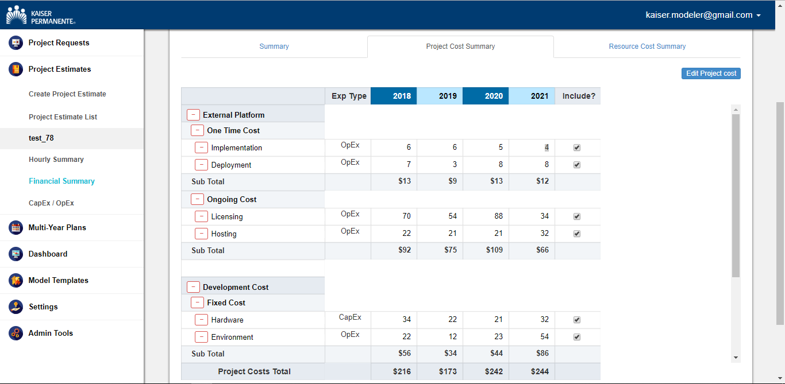Click the Edit Project cost button
Viewport: 785px width, 384px height.
(x=711, y=73)
